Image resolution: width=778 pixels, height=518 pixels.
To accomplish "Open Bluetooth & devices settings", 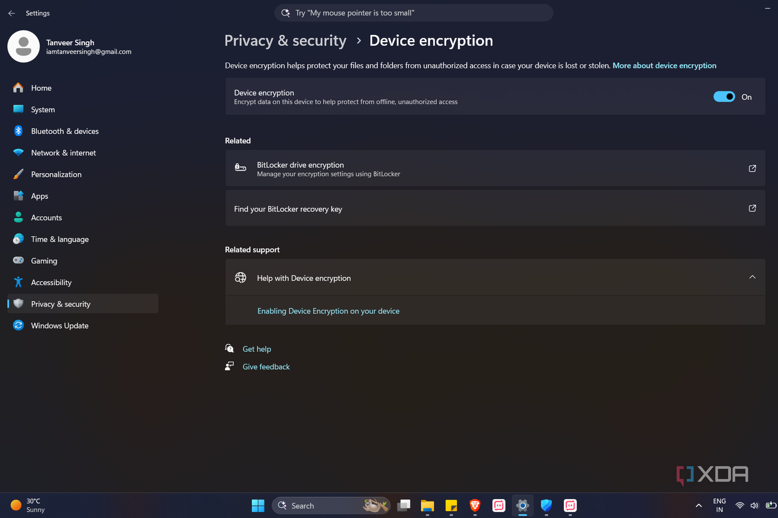I will click(x=83, y=131).
